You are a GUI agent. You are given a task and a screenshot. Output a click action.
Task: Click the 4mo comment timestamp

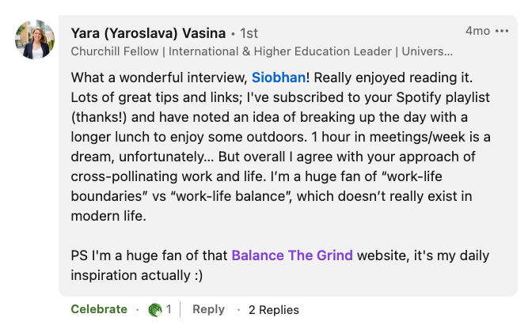(x=477, y=31)
